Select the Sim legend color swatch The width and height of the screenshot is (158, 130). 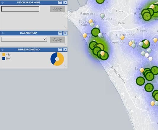click(4, 58)
